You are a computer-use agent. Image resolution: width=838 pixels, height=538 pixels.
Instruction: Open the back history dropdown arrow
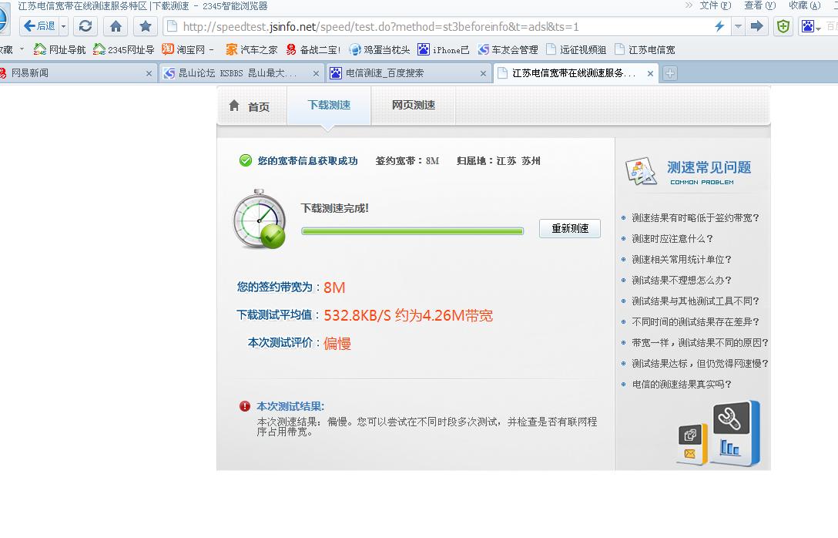pyautogui.click(x=64, y=25)
